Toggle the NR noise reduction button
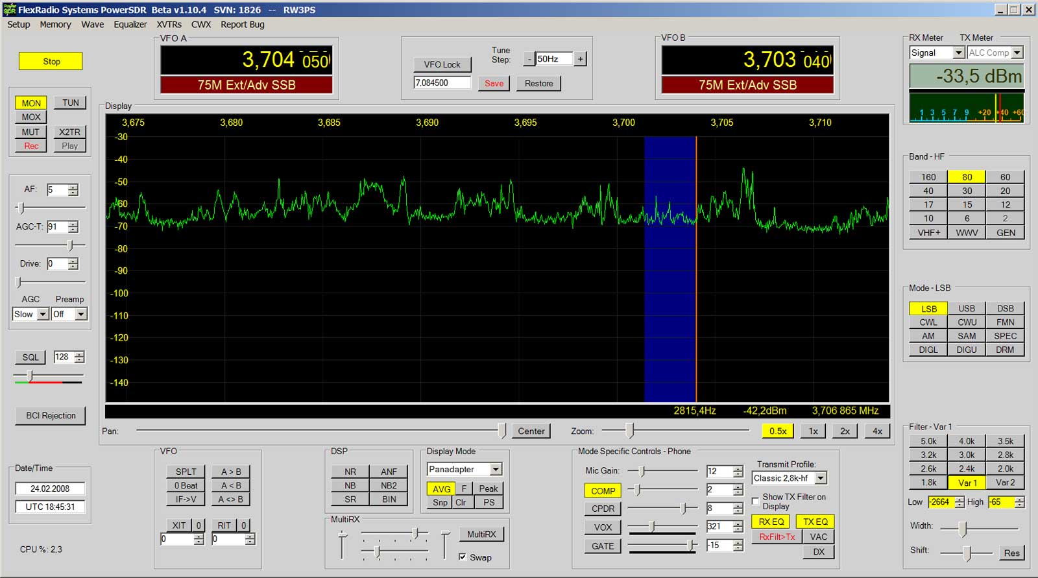This screenshot has height=578, width=1038. pos(350,472)
